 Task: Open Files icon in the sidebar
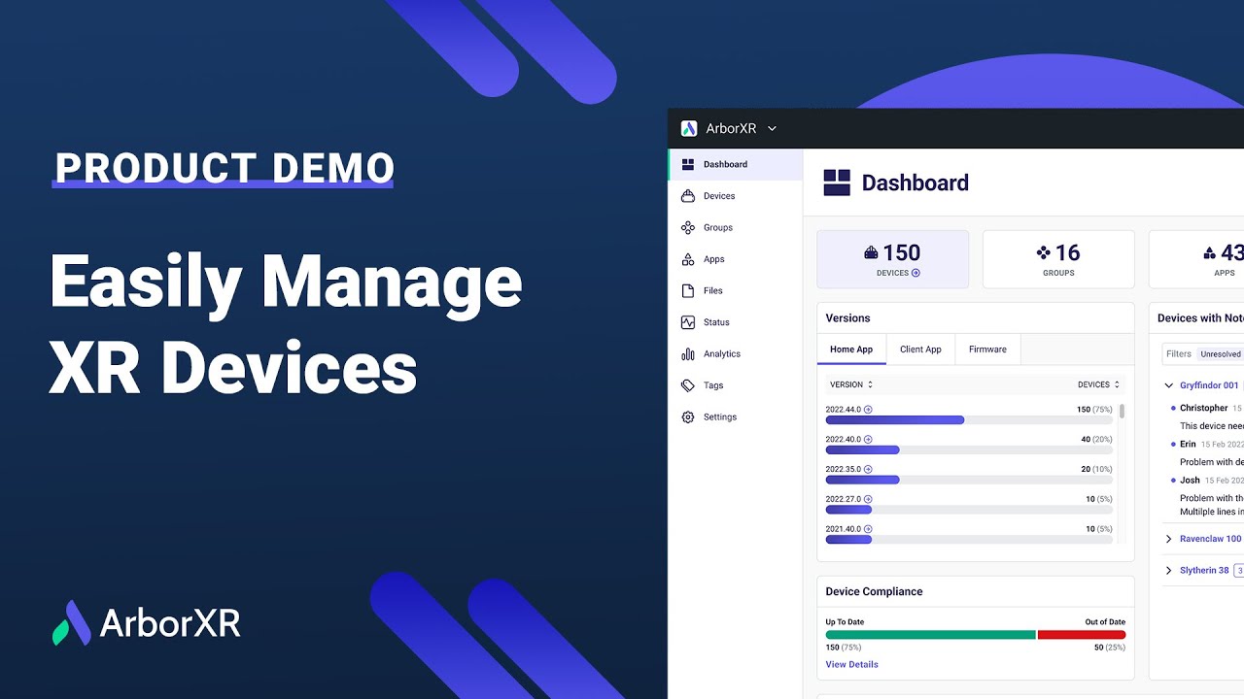[688, 290]
